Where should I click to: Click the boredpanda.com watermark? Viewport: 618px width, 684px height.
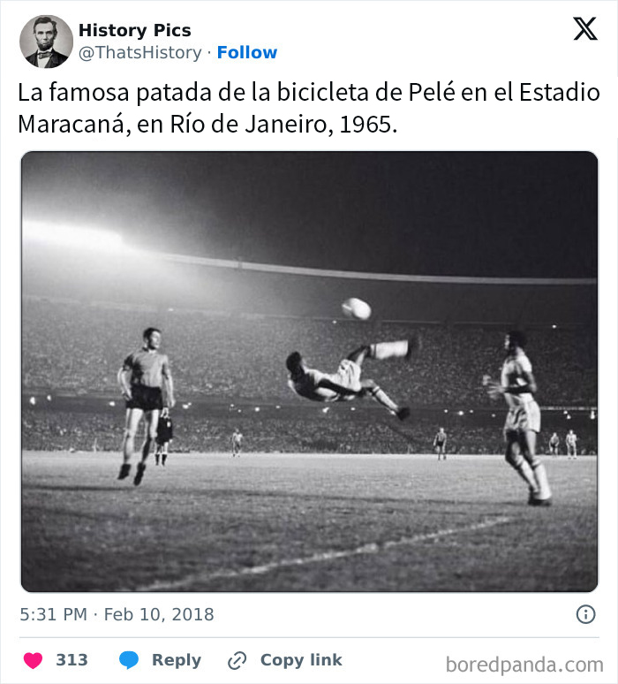tap(524, 664)
